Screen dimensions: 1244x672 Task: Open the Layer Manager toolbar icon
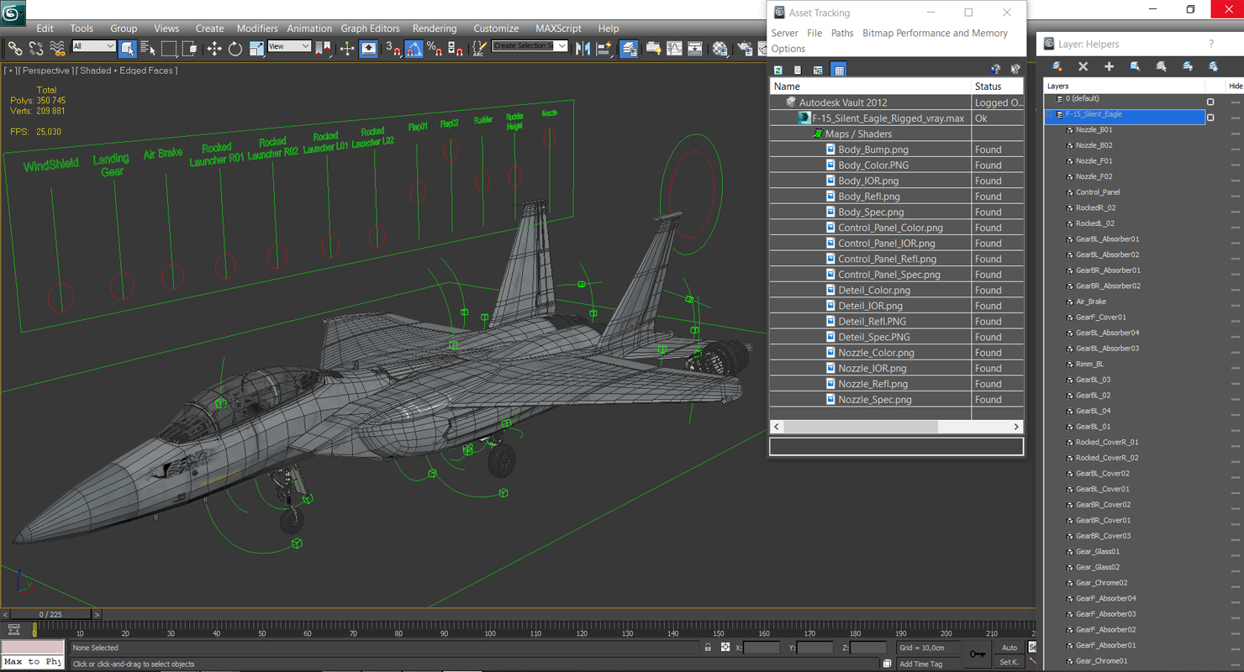(x=628, y=49)
